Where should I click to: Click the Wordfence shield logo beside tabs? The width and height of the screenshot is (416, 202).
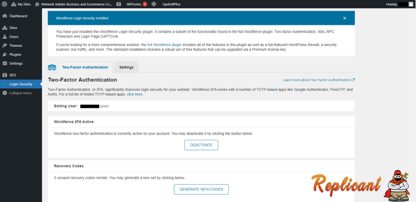[52, 68]
